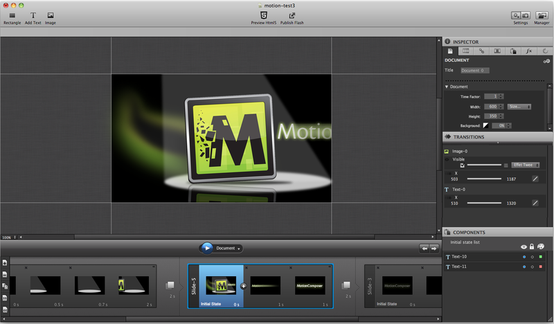Click the Image-0 X transition slider

pyautogui.click(x=484, y=179)
